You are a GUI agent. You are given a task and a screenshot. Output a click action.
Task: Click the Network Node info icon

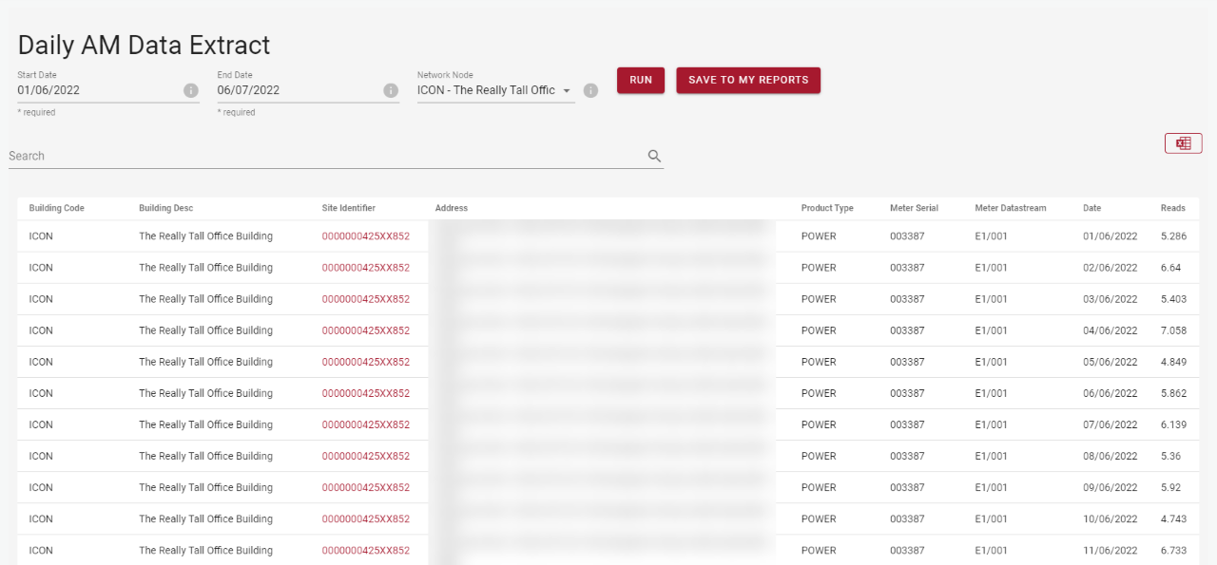click(x=590, y=90)
